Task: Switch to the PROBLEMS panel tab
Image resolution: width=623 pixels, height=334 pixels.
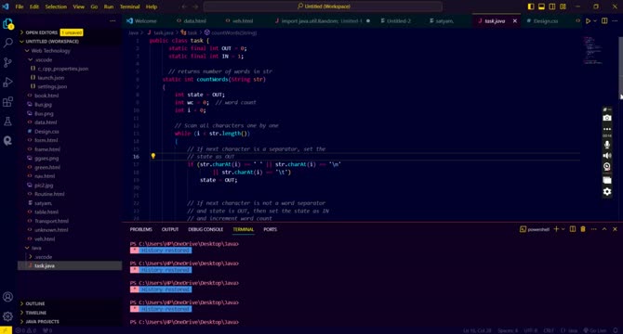Action: (140, 229)
